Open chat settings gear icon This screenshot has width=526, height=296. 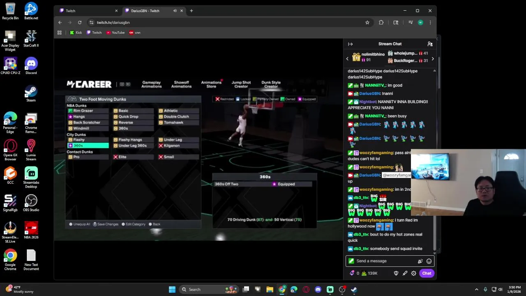[414, 273]
